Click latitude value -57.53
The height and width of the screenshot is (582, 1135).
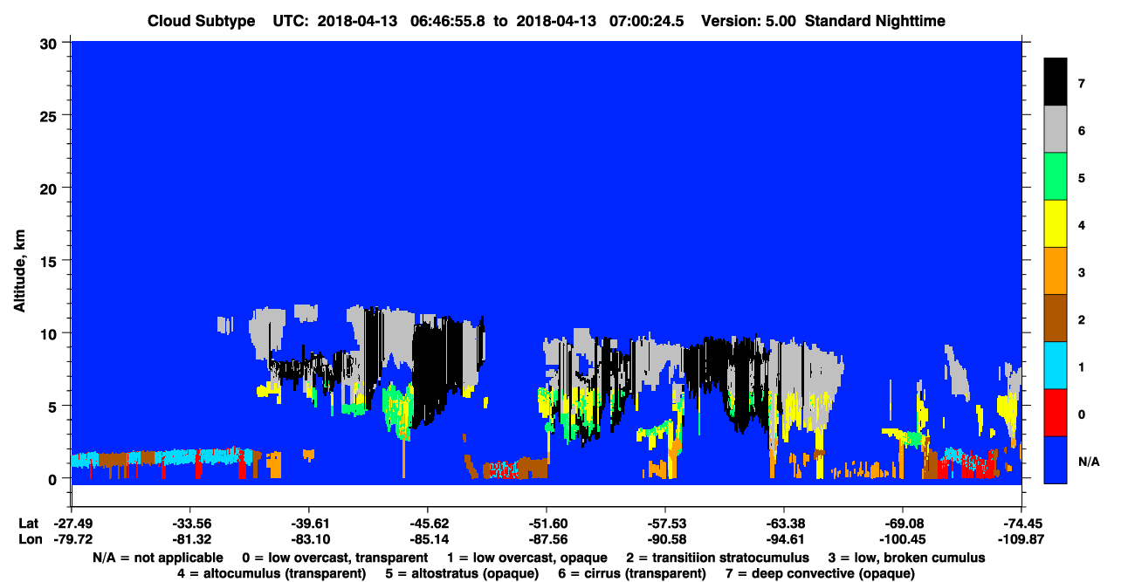coord(665,524)
